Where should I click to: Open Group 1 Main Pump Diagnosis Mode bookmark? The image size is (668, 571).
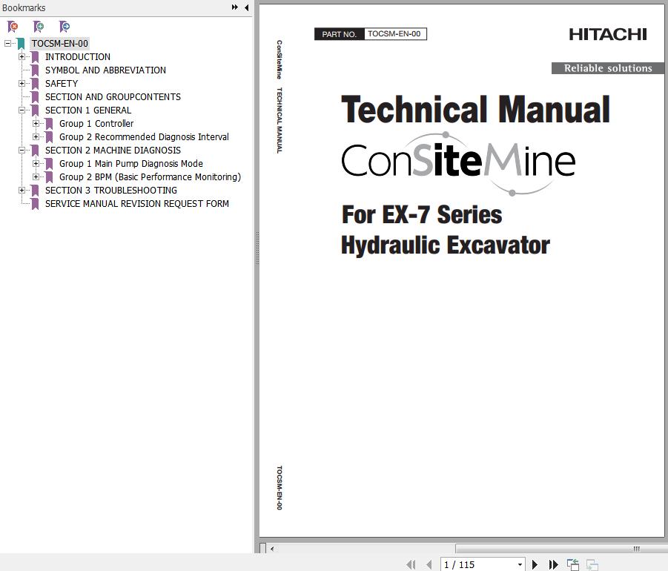click(131, 164)
